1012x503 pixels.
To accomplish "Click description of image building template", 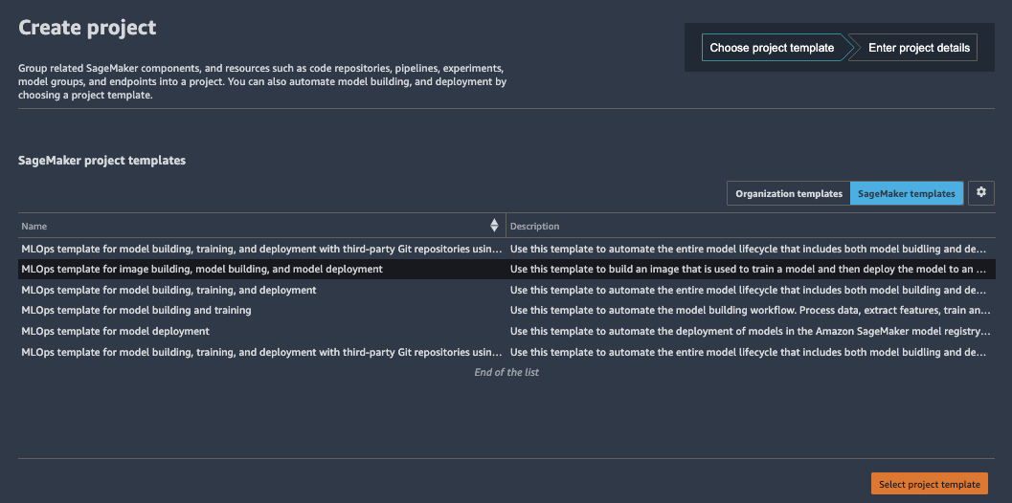I will coord(749,270).
